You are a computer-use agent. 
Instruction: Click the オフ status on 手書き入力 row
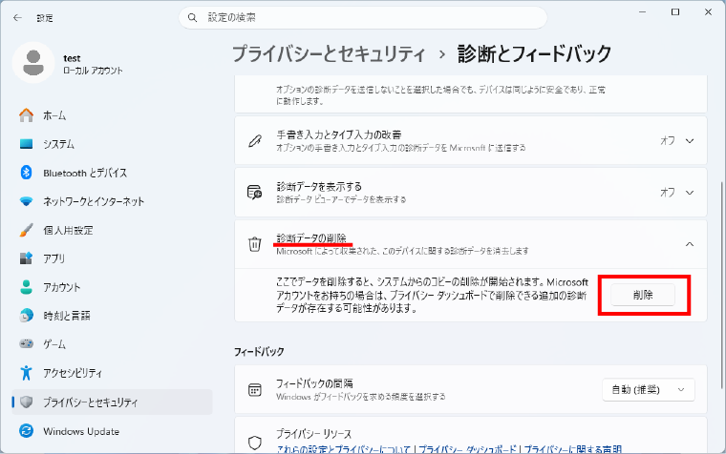[667, 140]
